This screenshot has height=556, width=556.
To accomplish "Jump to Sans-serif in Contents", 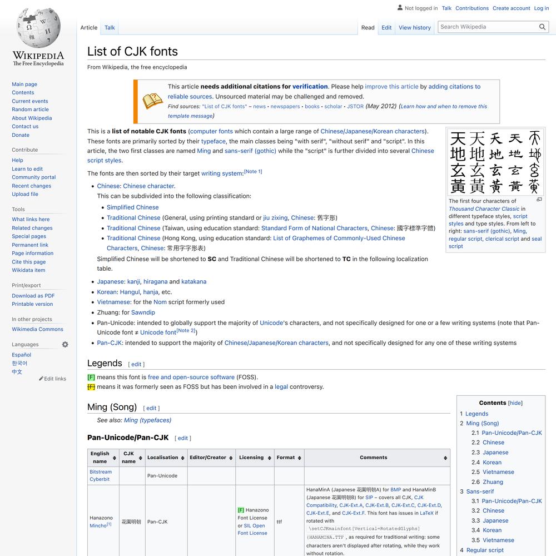I will point(480,492).
